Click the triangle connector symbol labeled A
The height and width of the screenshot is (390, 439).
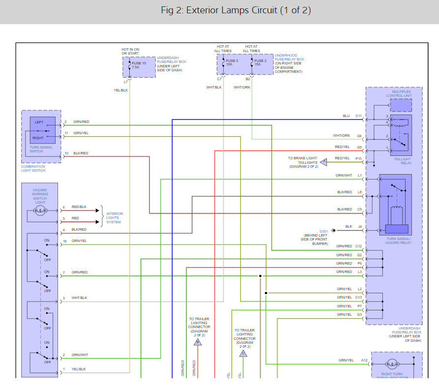(323, 162)
